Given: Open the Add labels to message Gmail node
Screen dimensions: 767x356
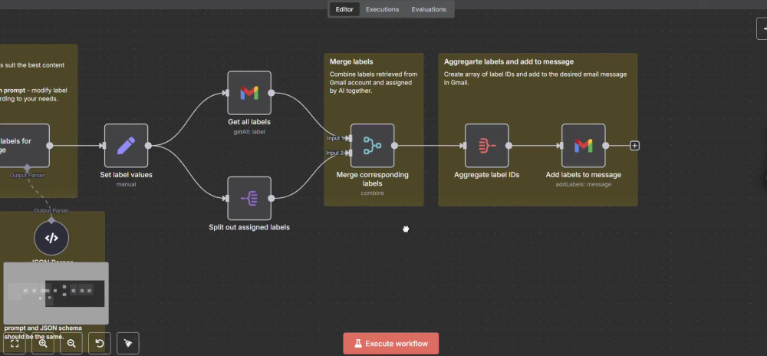Looking at the screenshot, I should [x=584, y=146].
